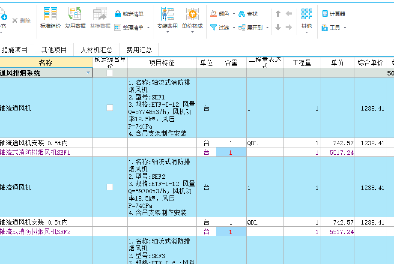Open the 颜色 dropdown arrow
Image resolution: width=394 pixels, height=264 pixels.
[234, 14]
